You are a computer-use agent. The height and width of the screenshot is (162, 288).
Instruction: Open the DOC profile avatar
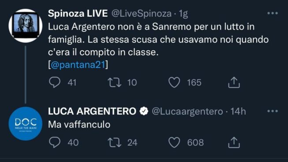coord(25,124)
